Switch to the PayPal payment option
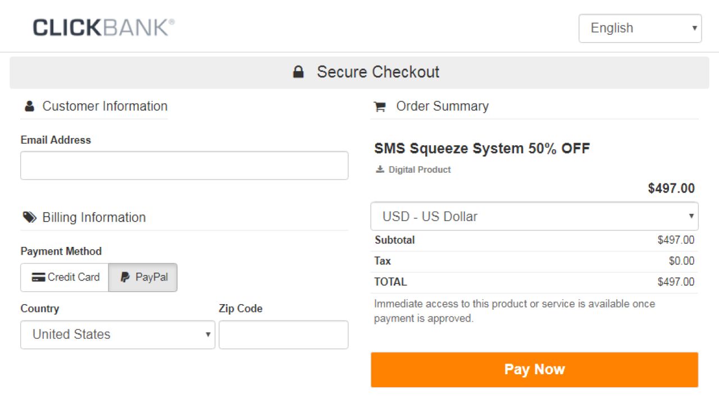This screenshot has width=719, height=404. click(143, 277)
